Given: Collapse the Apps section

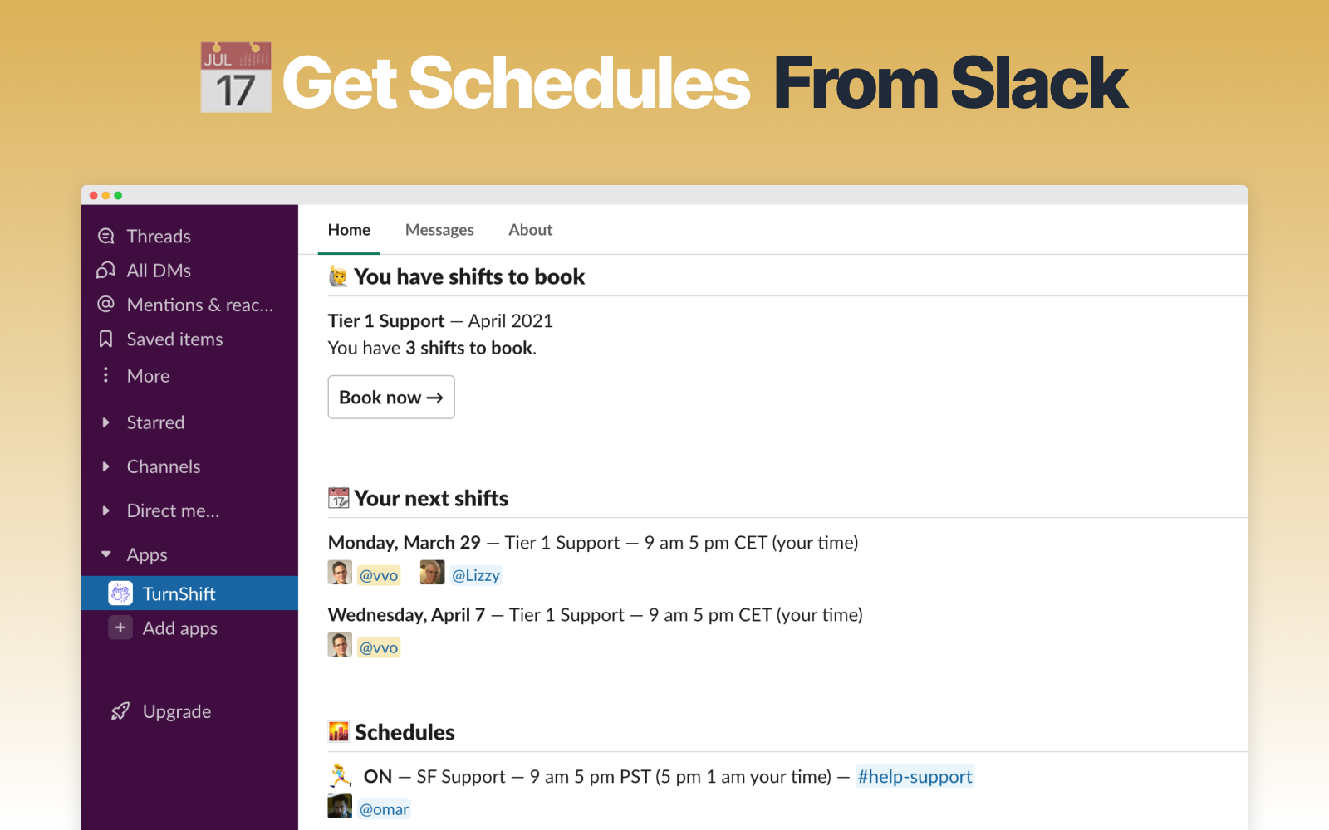Looking at the screenshot, I should click(x=105, y=554).
